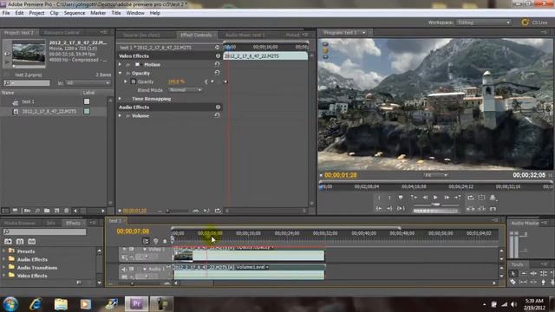Open the Blend Mode Normal dropdown
555x312 pixels.
(185, 90)
